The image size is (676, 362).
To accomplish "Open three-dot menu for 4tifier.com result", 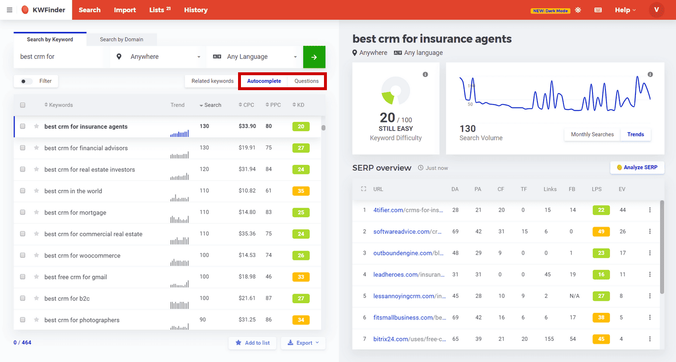I will [x=650, y=210].
